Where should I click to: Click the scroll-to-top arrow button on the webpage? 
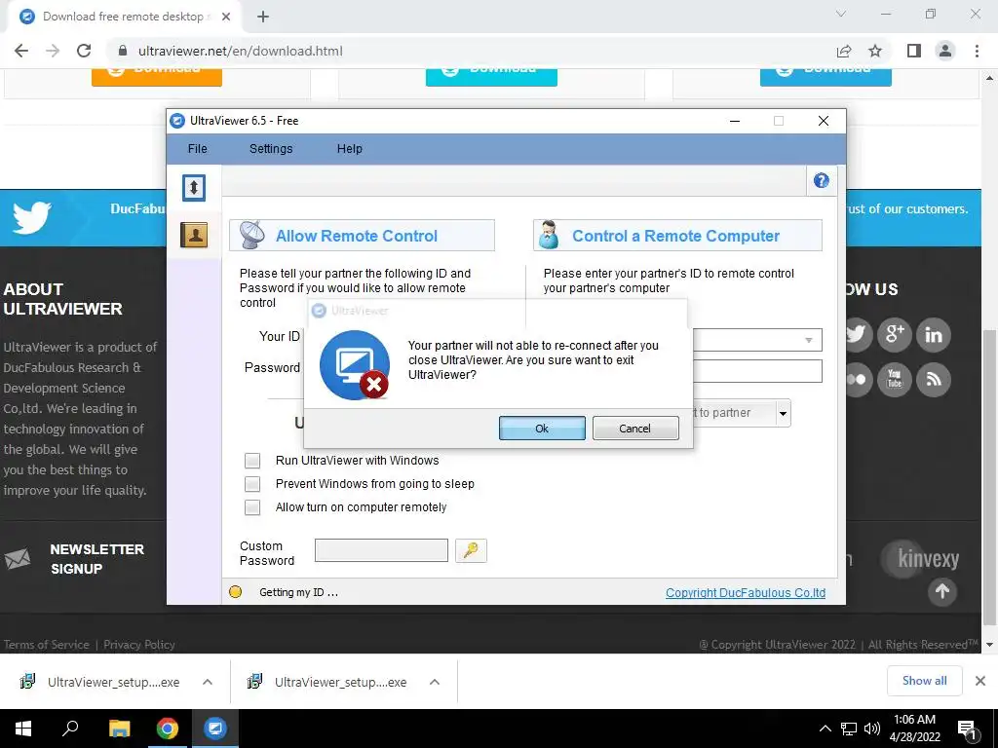click(x=942, y=591)
